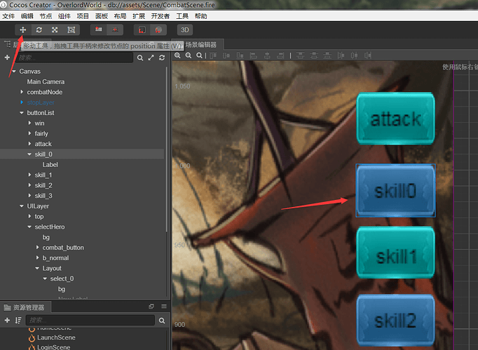
Task: Toggle center handle mode button
Action: click(x=115, y=29)
